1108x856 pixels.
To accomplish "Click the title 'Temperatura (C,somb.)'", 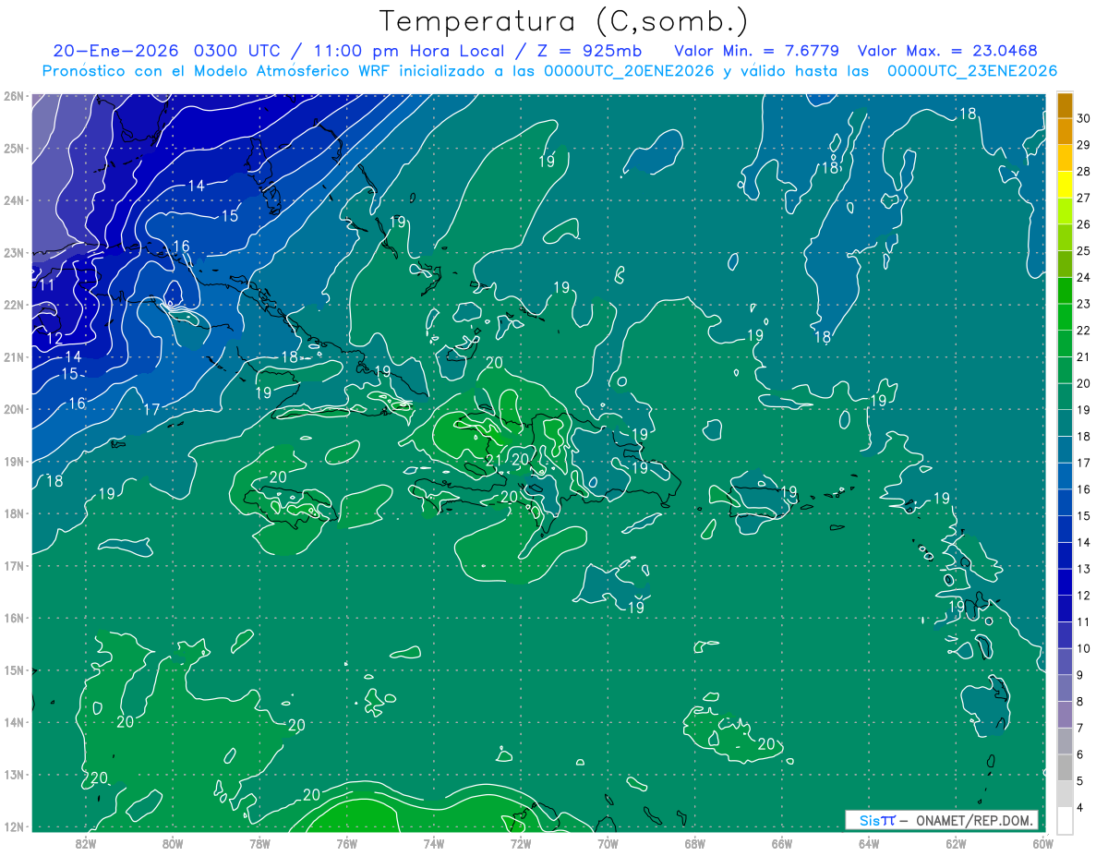I will [x=564, y=21].
